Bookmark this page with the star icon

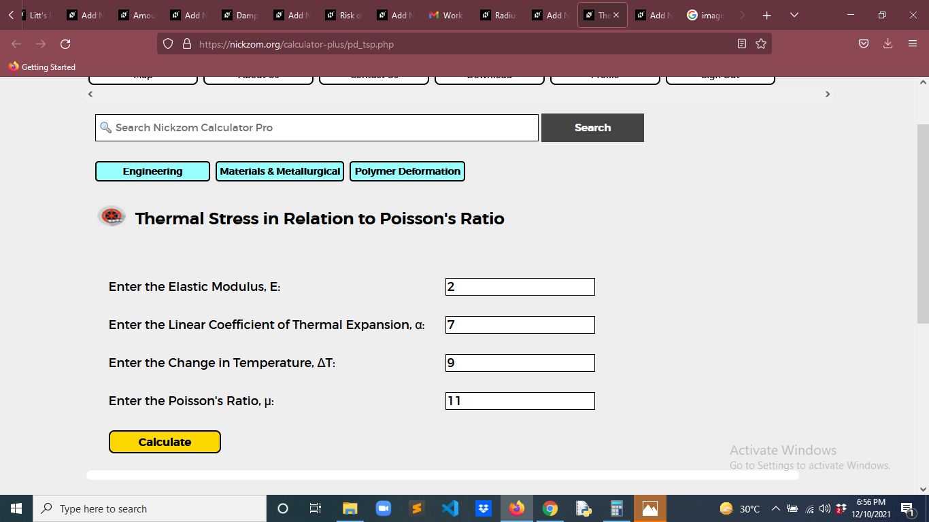[x=761, y=44]
